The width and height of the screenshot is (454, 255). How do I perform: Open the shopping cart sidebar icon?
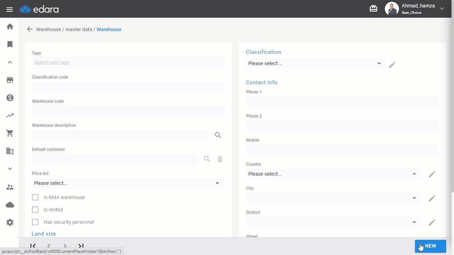tap(10, 133)
